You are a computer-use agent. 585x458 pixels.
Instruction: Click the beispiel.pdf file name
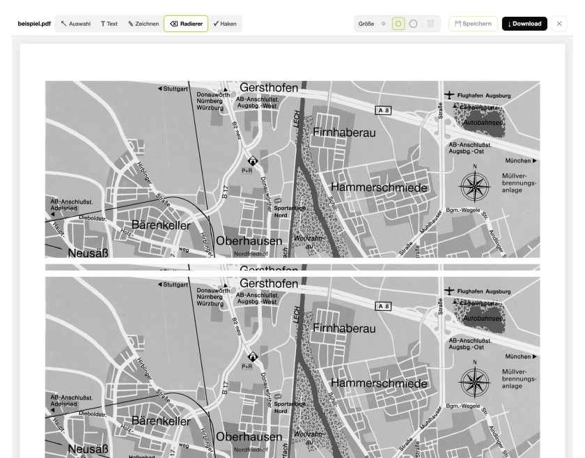34,24
